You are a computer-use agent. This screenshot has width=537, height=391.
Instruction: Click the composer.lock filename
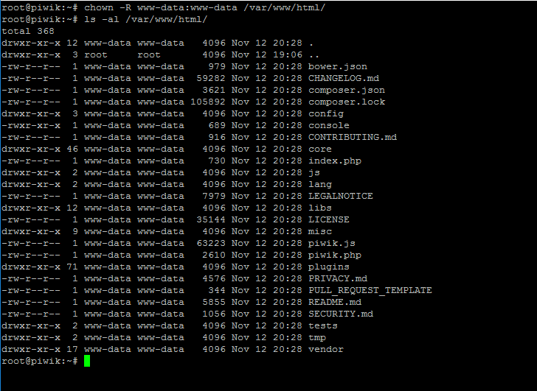point(347,102)
